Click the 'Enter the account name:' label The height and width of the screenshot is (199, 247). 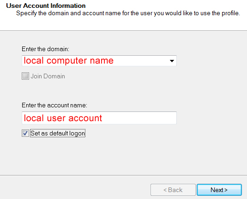(54, 105)
